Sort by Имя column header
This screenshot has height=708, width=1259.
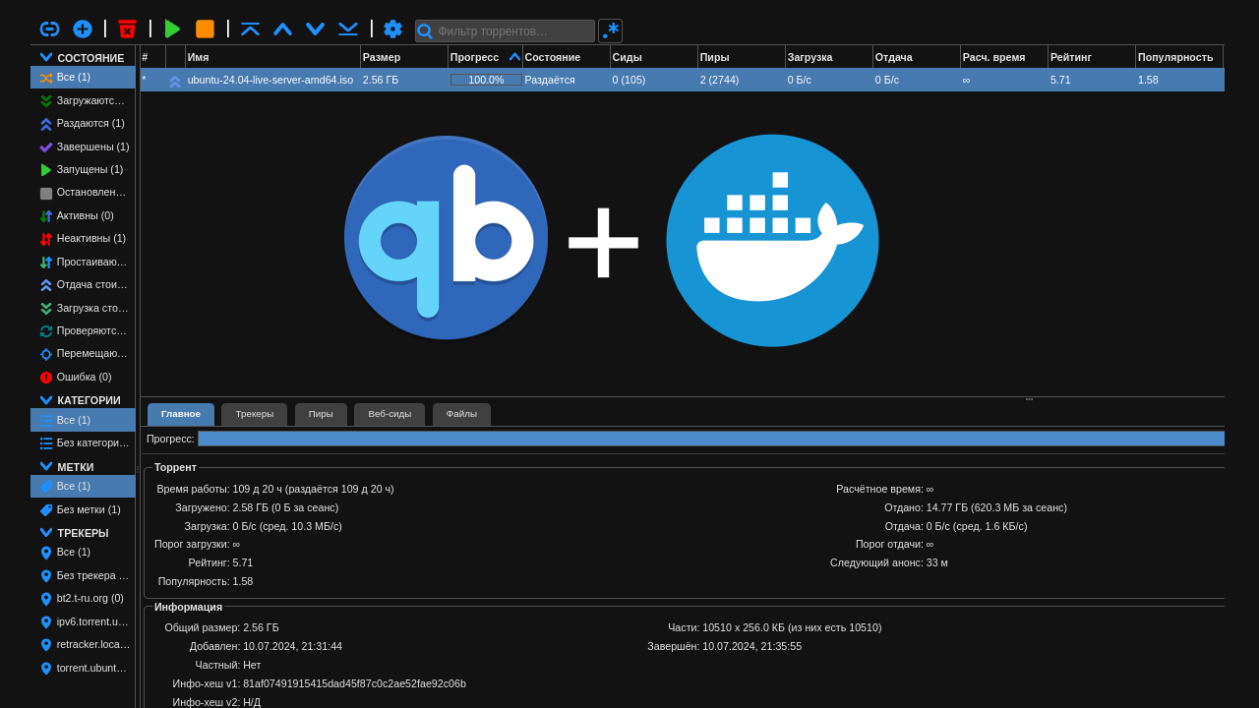(x=272, y=57)
